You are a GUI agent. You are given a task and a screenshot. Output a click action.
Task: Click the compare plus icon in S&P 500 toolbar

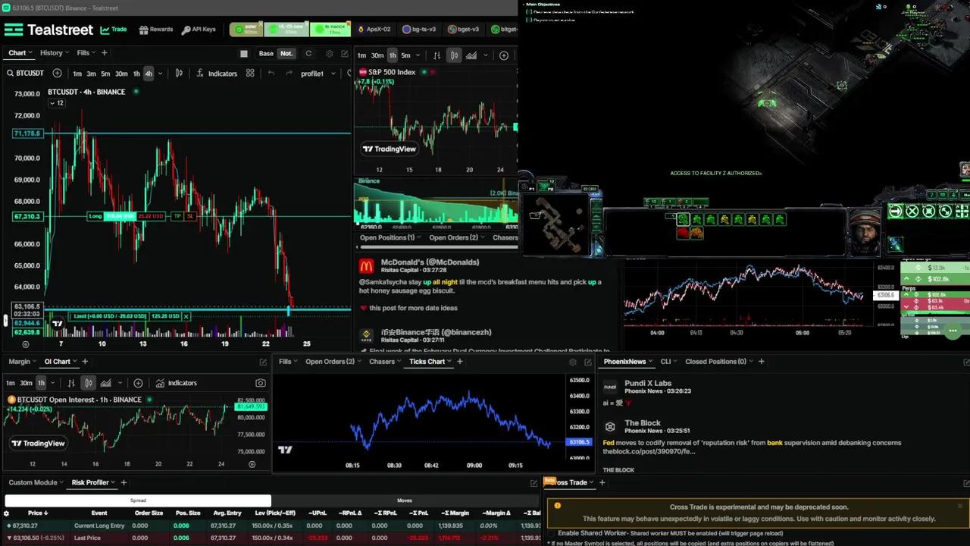pyautogui.click(x=504, y=55)
